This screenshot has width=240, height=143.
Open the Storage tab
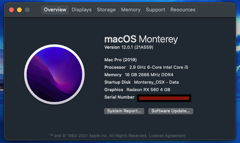click(x=106, y=10)
